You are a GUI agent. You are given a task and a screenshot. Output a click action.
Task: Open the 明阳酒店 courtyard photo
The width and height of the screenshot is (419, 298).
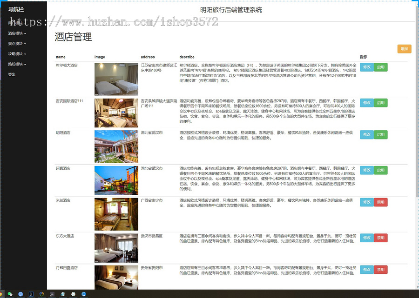tap(116, 146)
